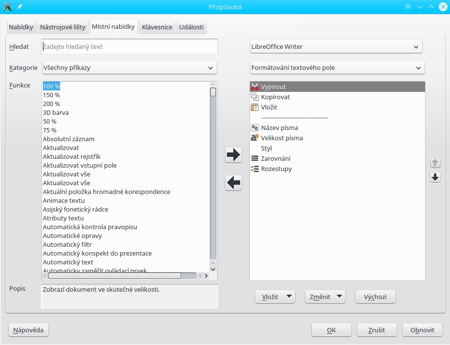
Task: Open the Změnit dropdown button
Action: point(325,297)
